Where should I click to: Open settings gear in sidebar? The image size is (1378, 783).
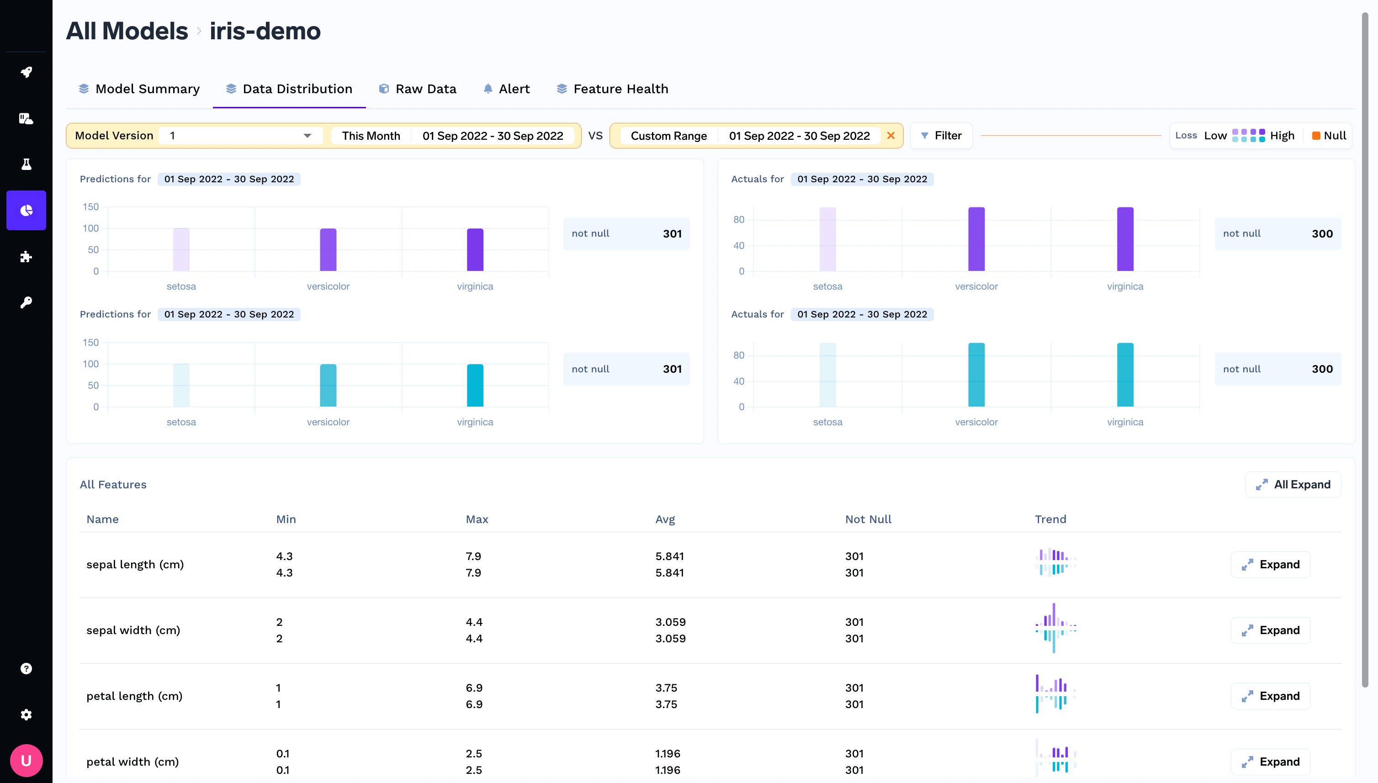pos(26,714)
